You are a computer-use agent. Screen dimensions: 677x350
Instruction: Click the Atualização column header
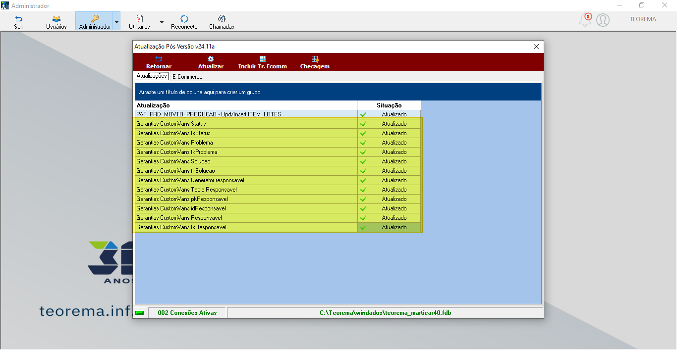pos(246,105)
